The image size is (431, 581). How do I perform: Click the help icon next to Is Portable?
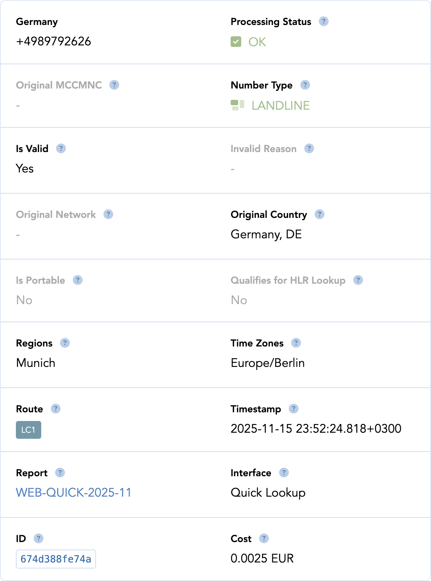78,280
